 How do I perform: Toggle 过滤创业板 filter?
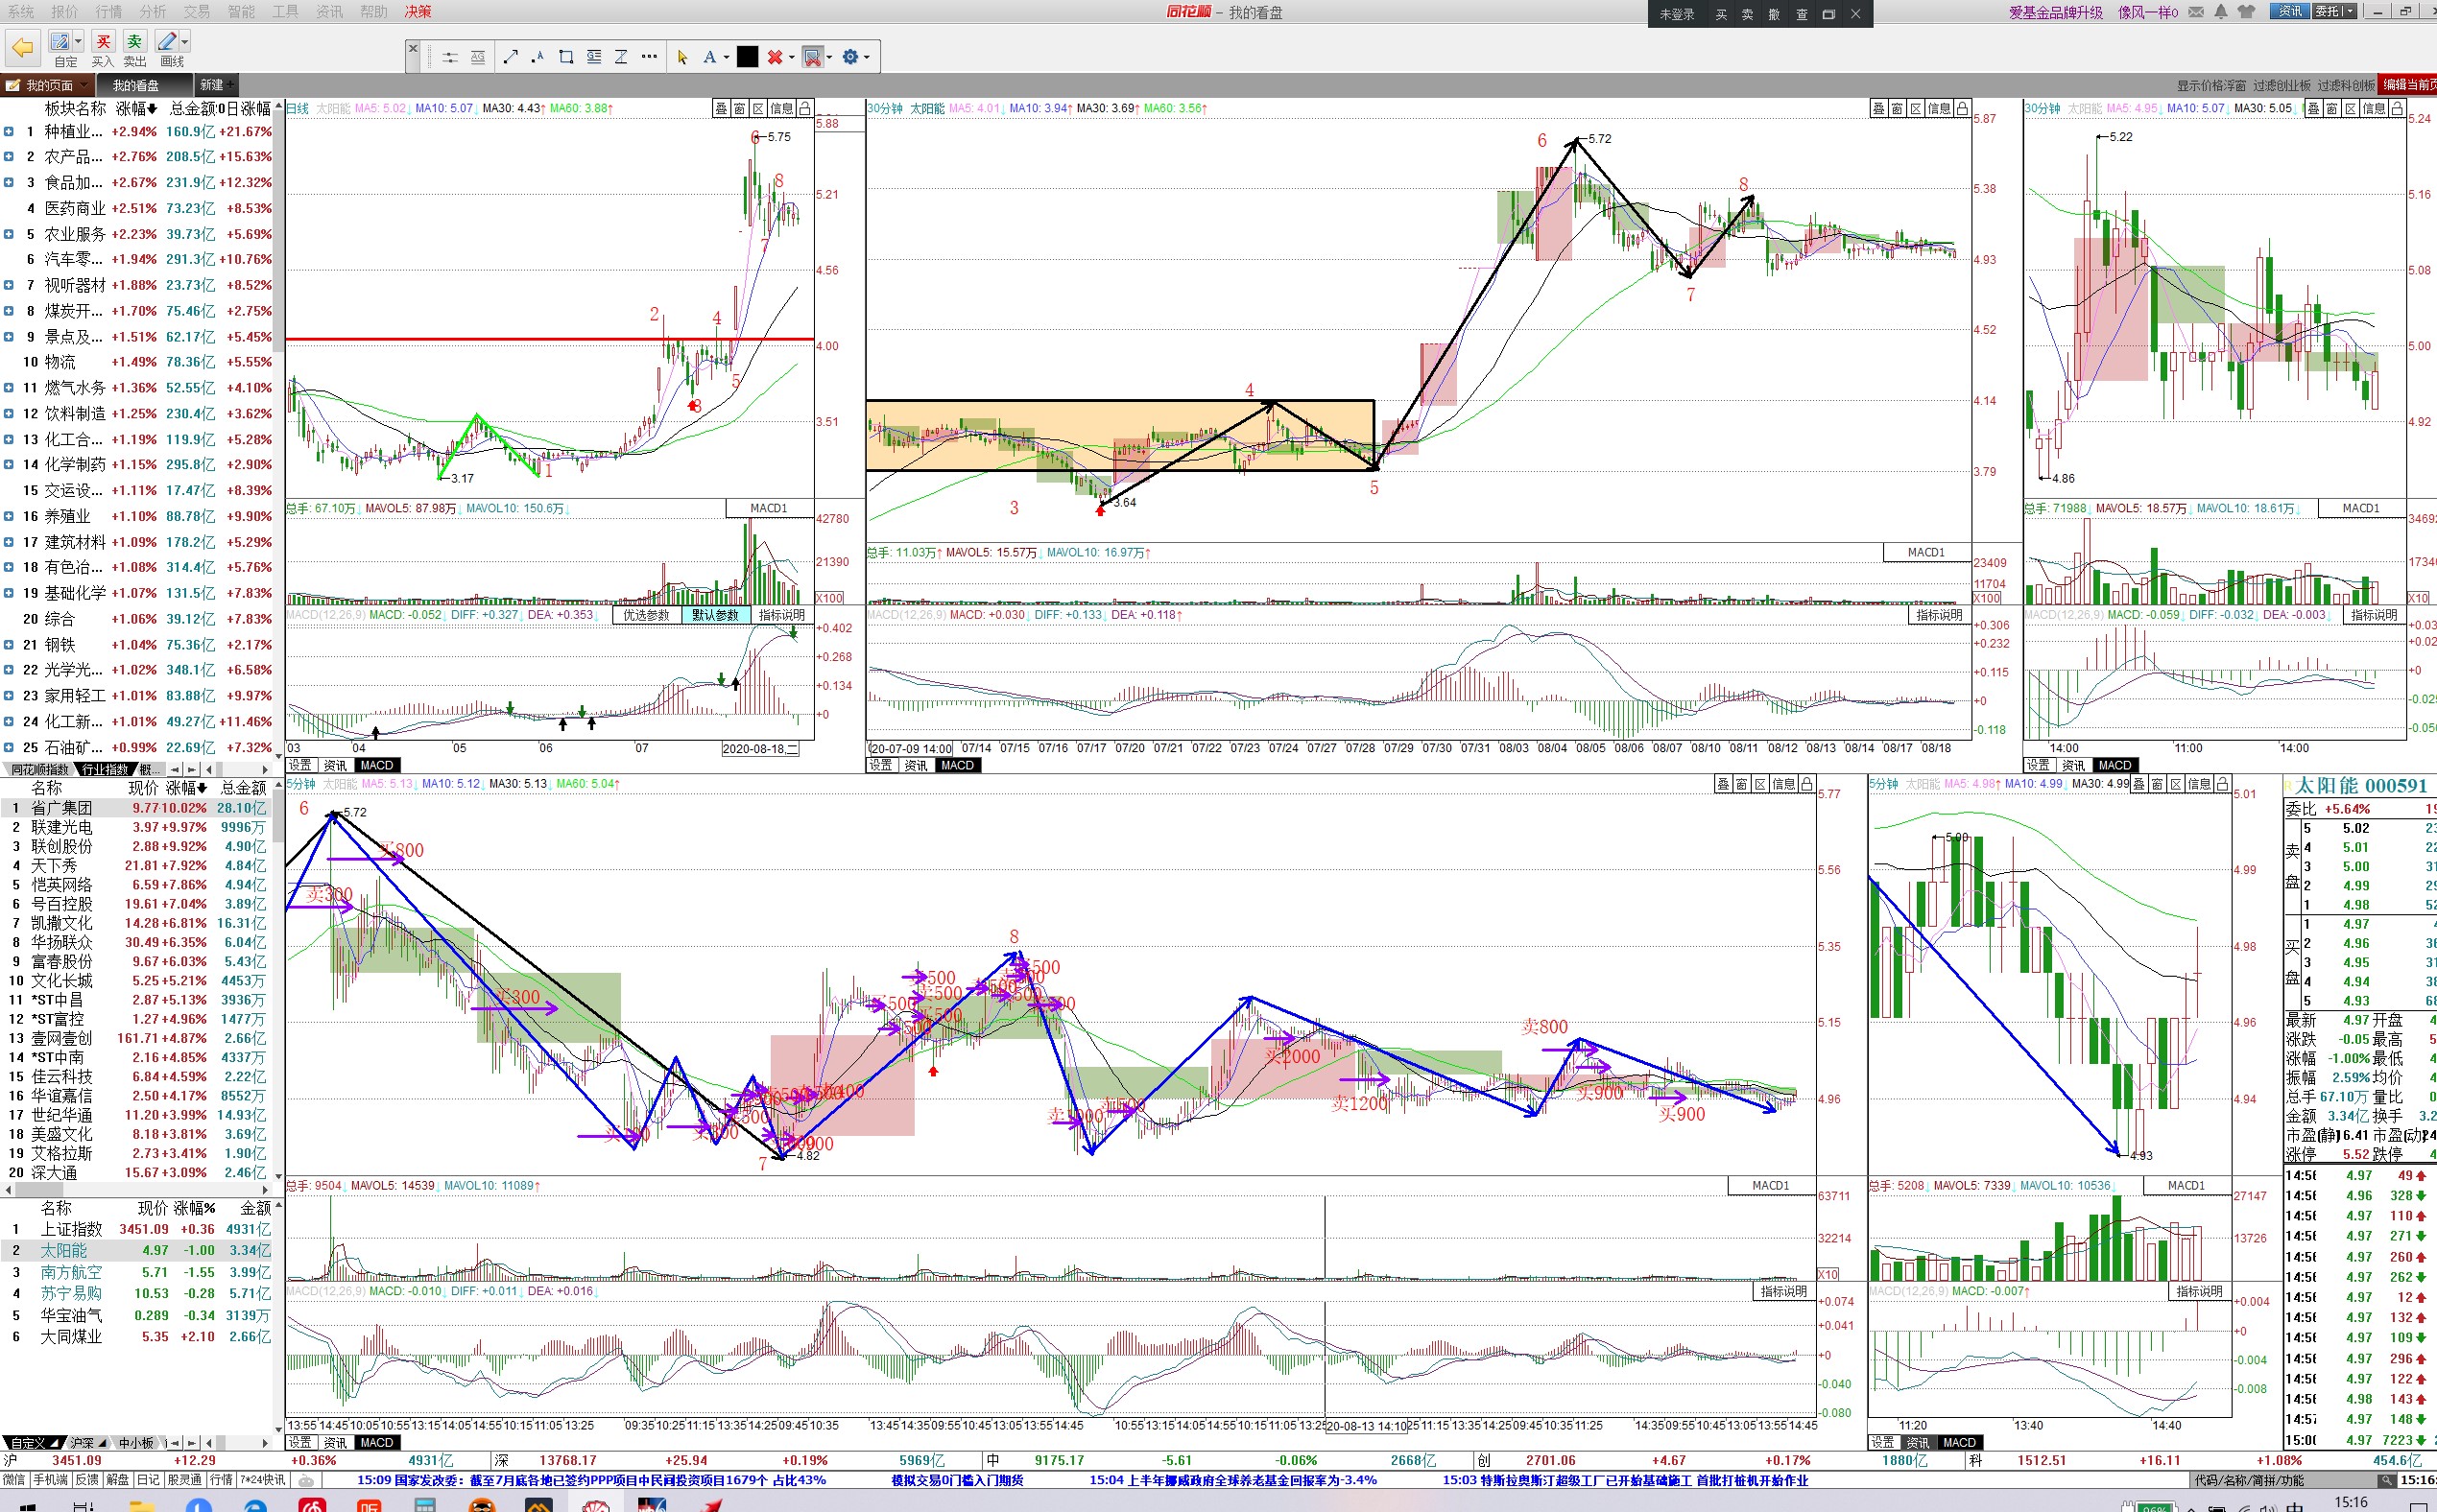tap(2282, 86)
